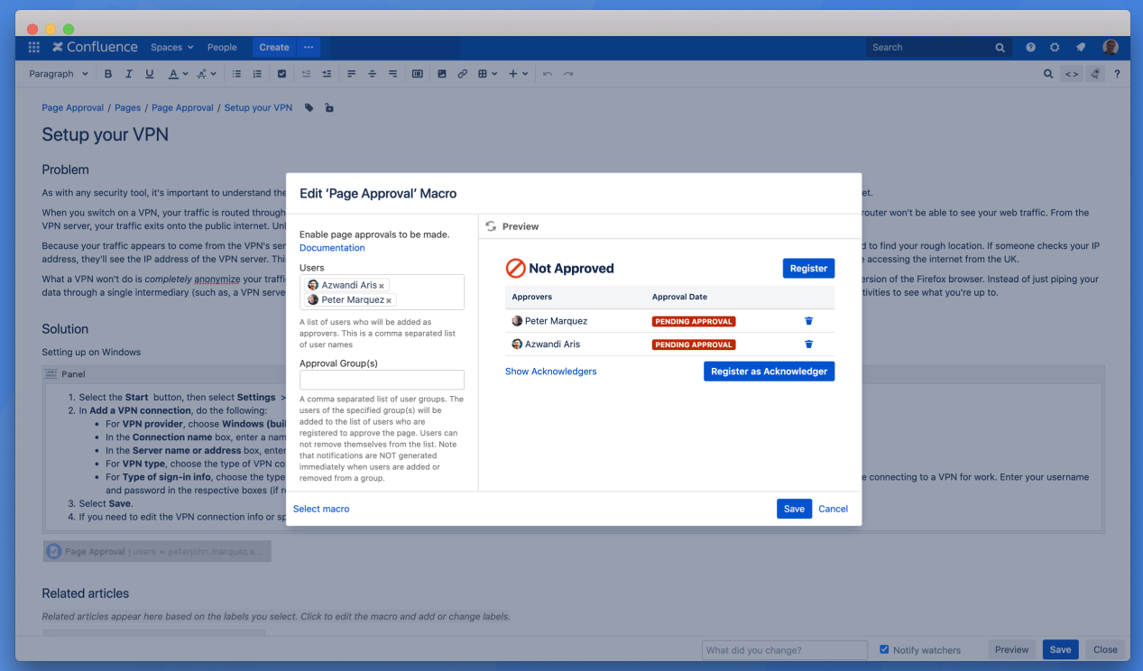
Task: Open the more create options ellipsis
Action: tap(309, 48)
